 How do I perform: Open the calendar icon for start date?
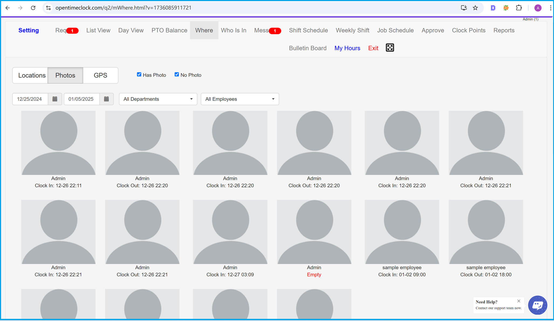(54, 99)
